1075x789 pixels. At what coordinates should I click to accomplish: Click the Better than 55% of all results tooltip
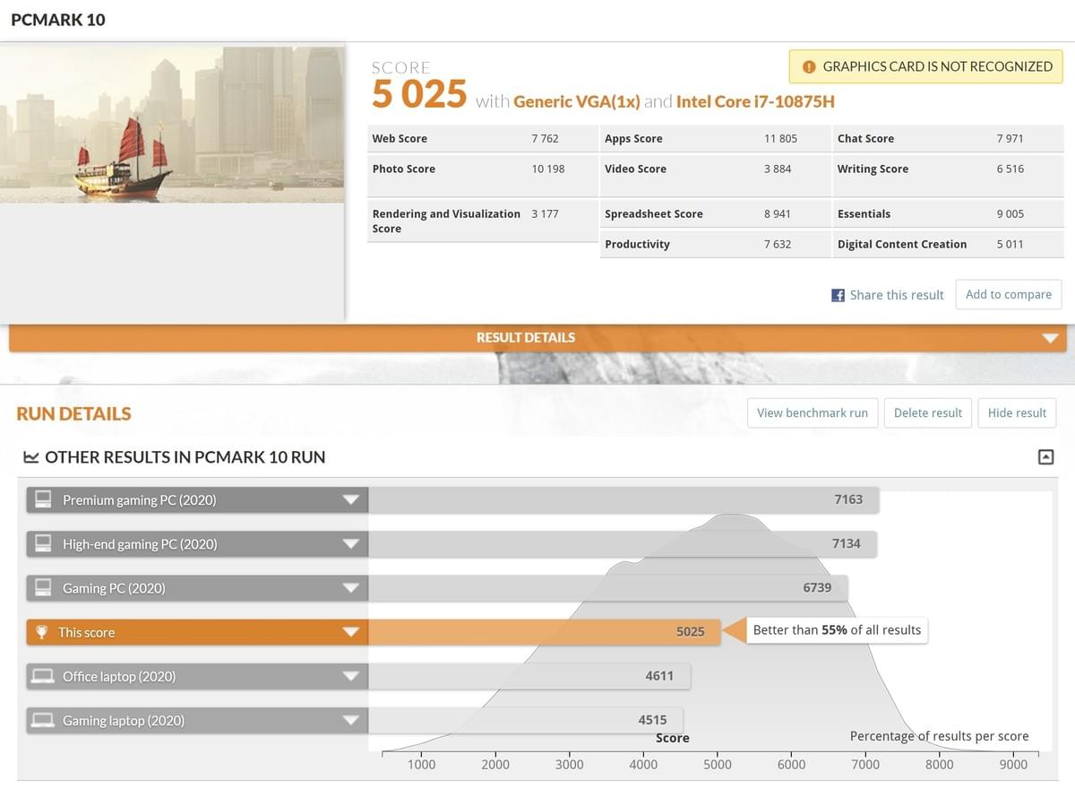[837, 630]
